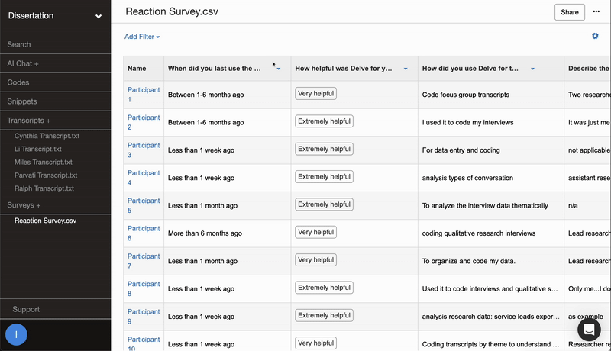The height and width of the screenshot is (351, 611).
Task: Click Participant 10's 'Very helpful' tag
Action: [x=315, y=343]
